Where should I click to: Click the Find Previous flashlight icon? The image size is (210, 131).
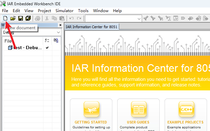tap(146, 18)
